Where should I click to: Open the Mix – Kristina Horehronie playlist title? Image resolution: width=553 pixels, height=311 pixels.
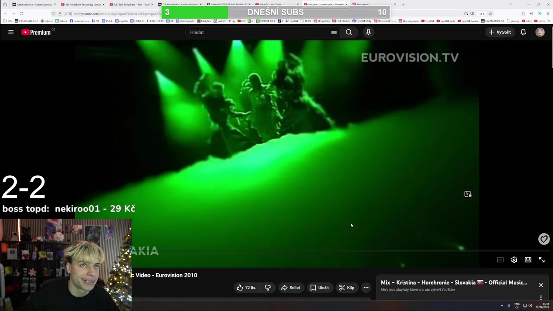[454, 282]
